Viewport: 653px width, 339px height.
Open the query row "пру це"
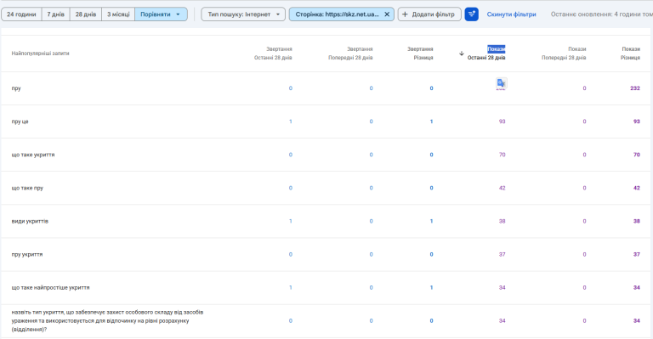[x=20, y=121]
